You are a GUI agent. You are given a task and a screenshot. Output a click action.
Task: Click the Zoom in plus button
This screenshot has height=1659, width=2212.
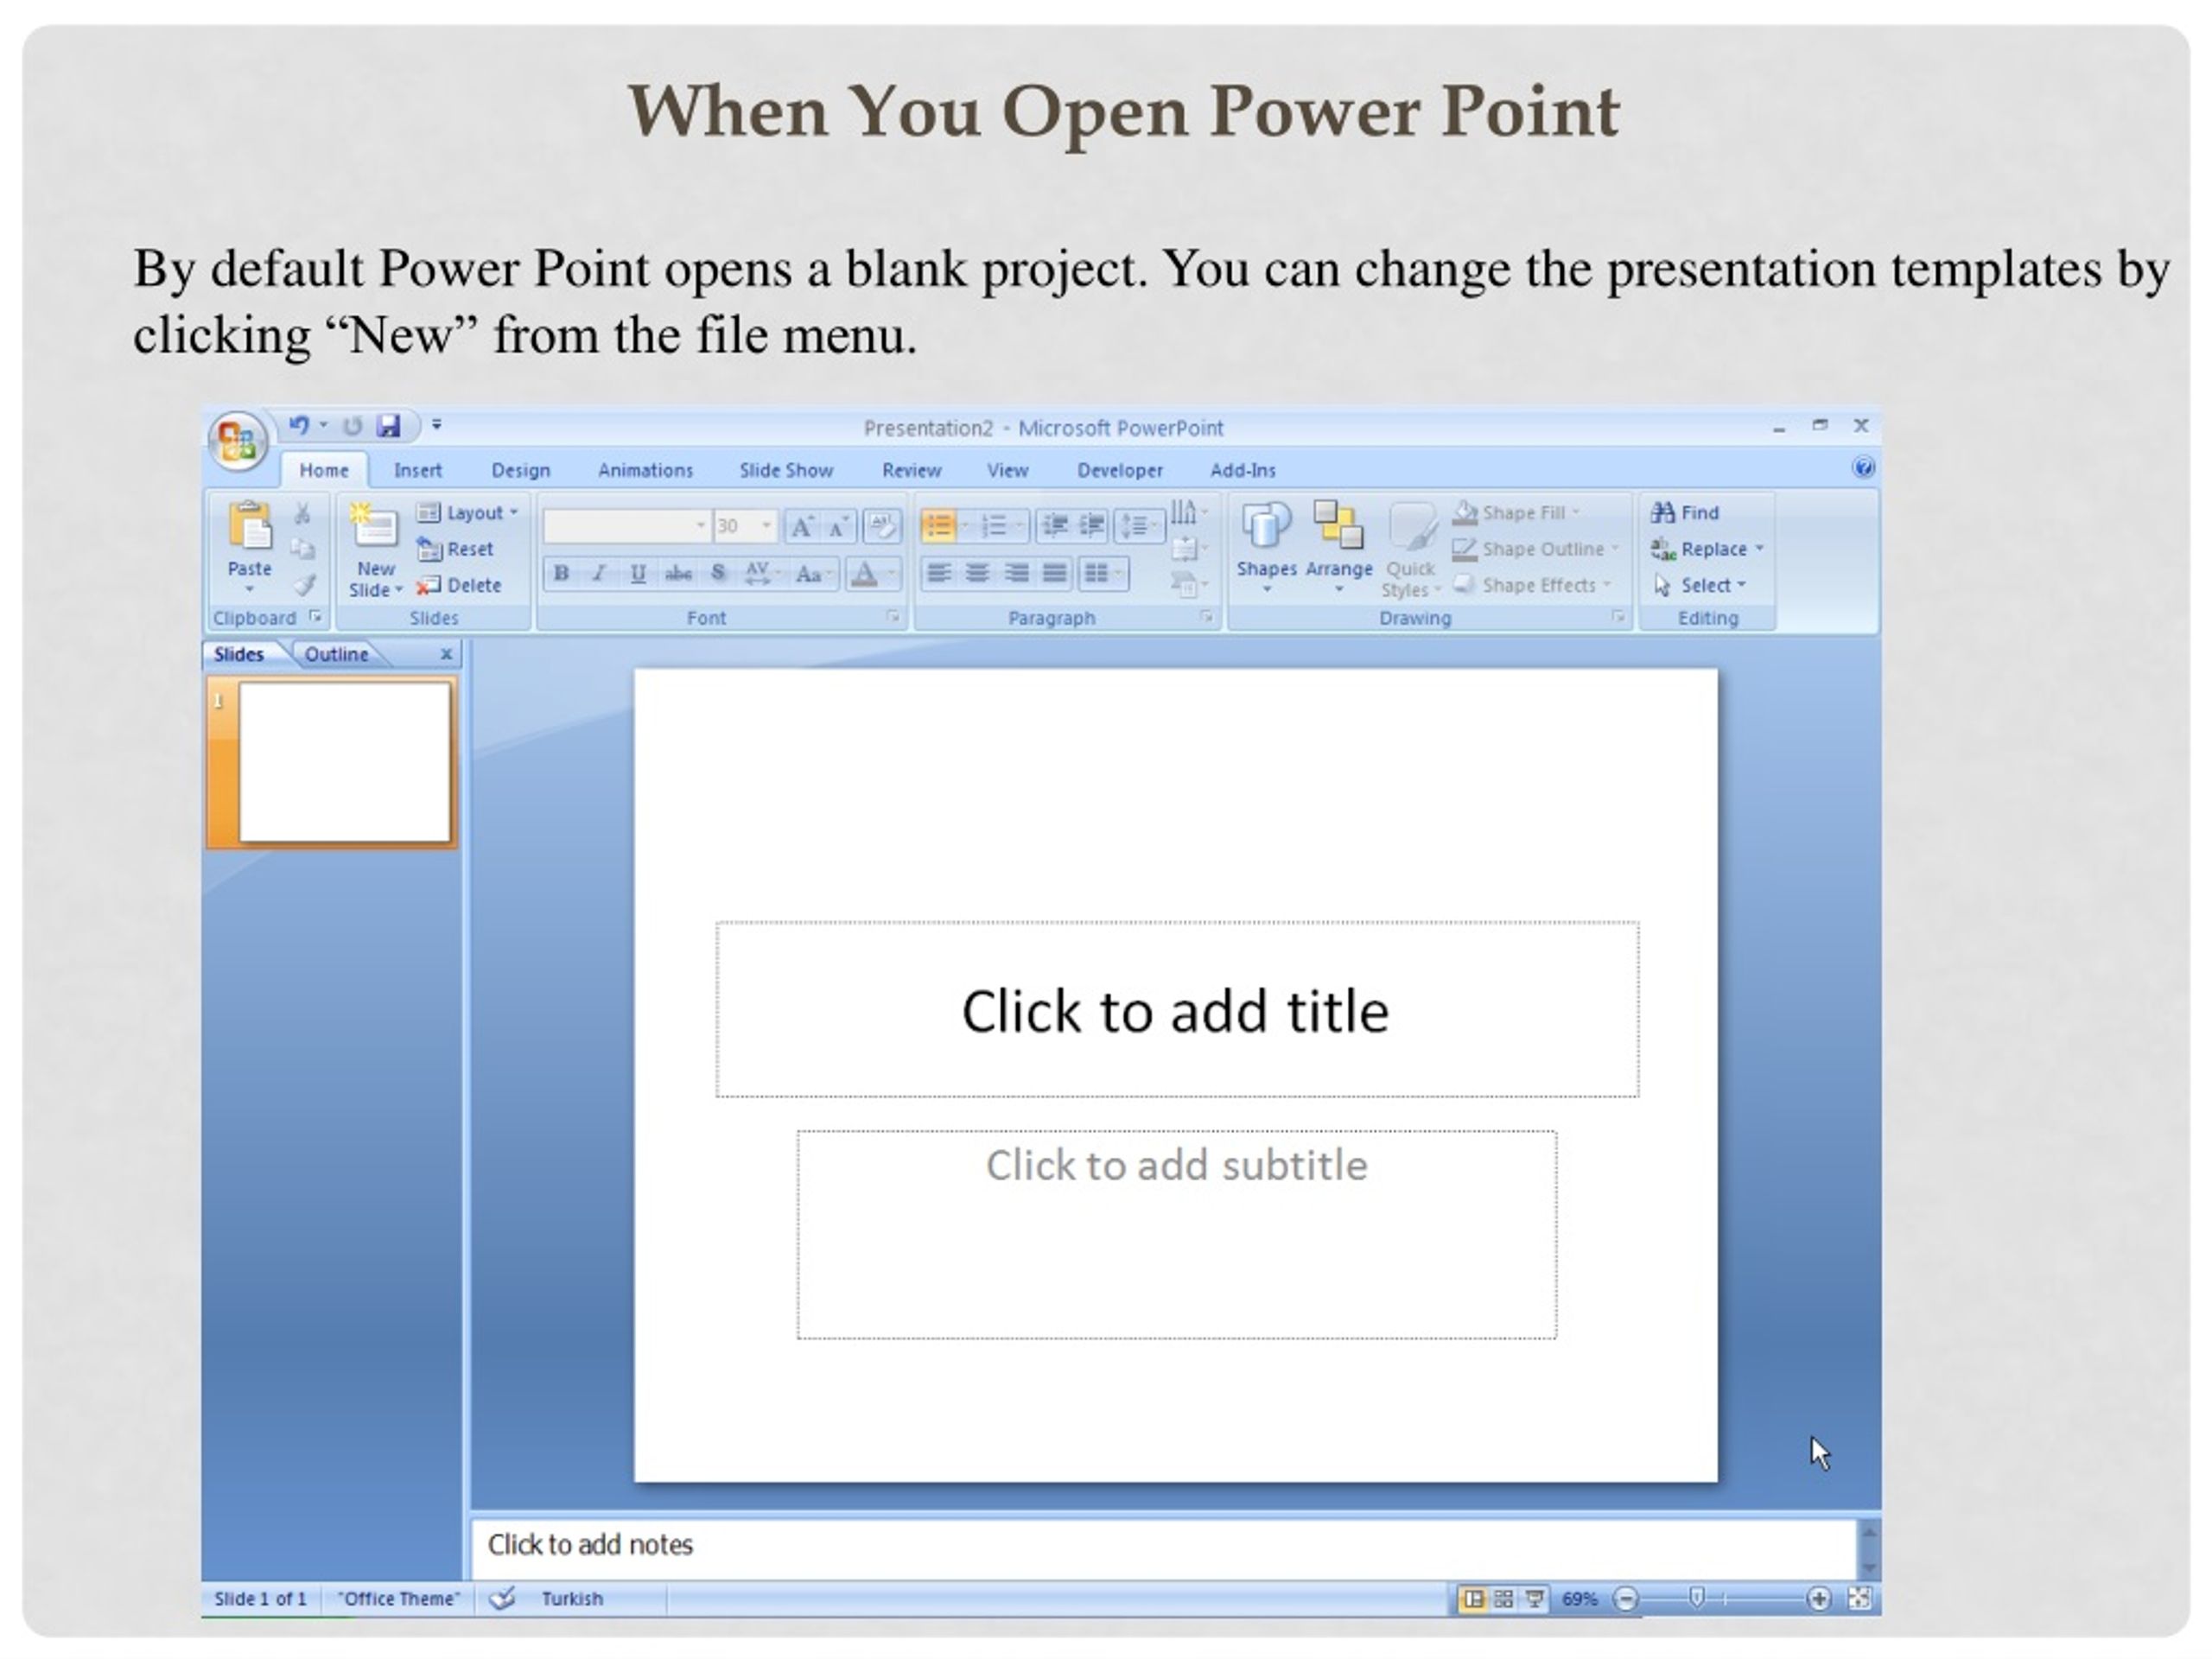1818,1599
